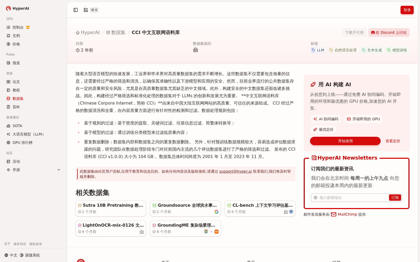This screenshot has height=262, width=420.
Task: Open GroundingME 复杂场景理解 dataset card
Action: (185, 228)
